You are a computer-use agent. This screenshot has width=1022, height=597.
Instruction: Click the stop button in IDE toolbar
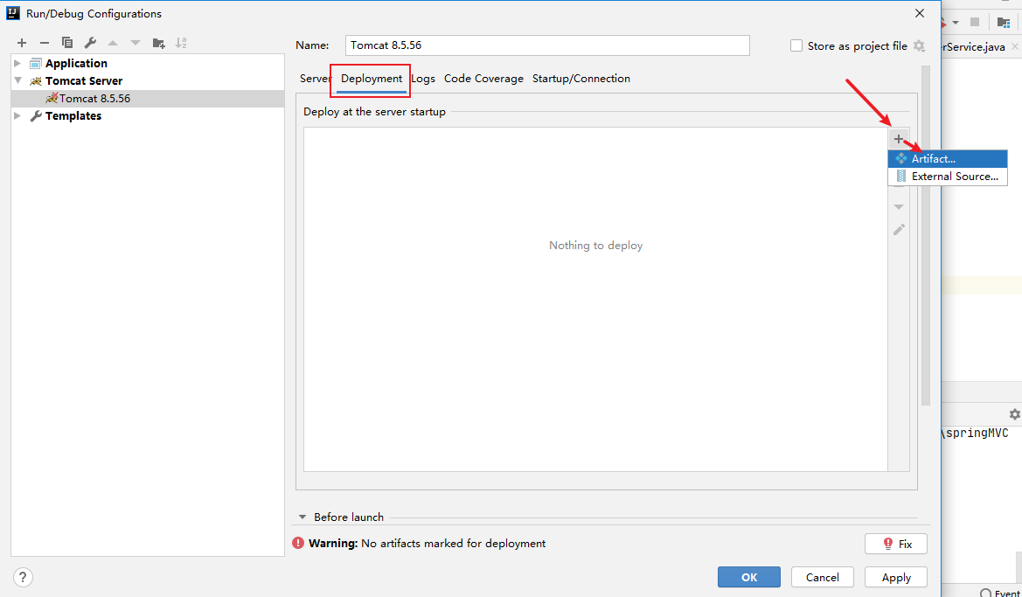[x=975, y=22]
